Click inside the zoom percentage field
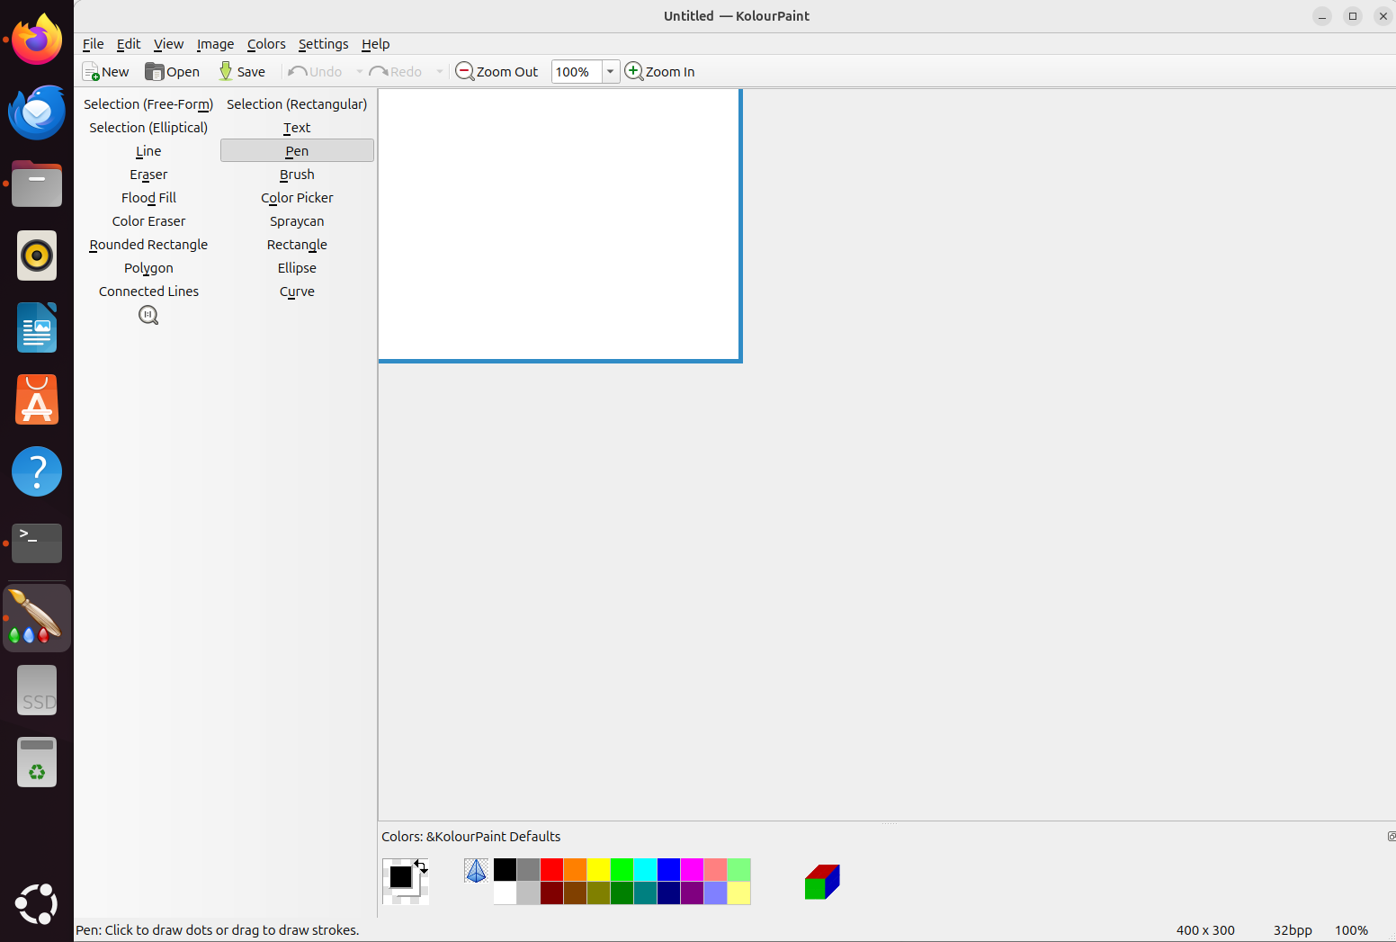Screen dimensions: 1396x942 [576, 72]
